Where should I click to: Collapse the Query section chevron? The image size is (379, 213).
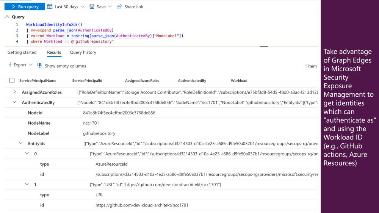click(7, 17)
